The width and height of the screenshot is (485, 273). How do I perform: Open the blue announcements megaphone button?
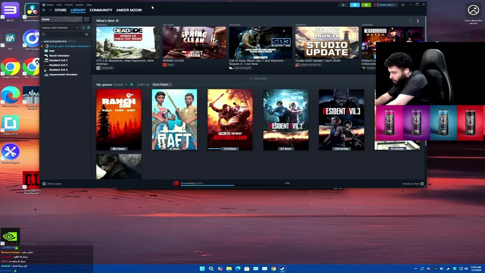tap(355, 5)
